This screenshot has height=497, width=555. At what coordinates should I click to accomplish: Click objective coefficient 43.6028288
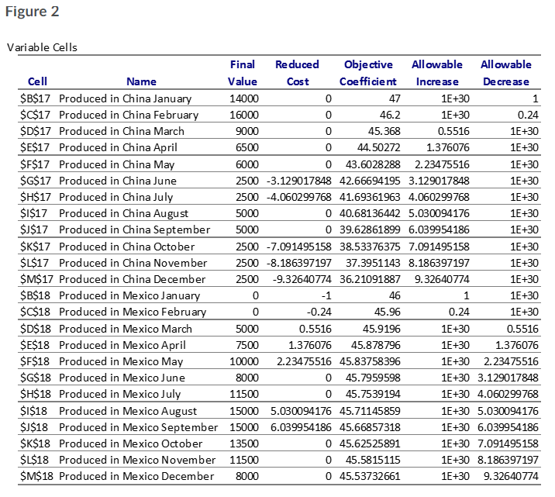(373, 164)
